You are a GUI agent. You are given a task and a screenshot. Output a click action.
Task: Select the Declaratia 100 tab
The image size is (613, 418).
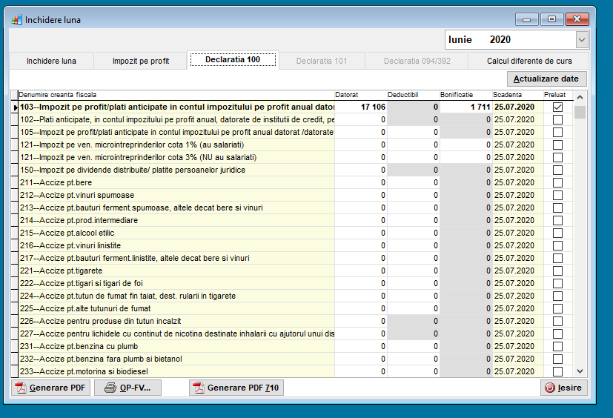pyautogui.click(x=233, y=60)
